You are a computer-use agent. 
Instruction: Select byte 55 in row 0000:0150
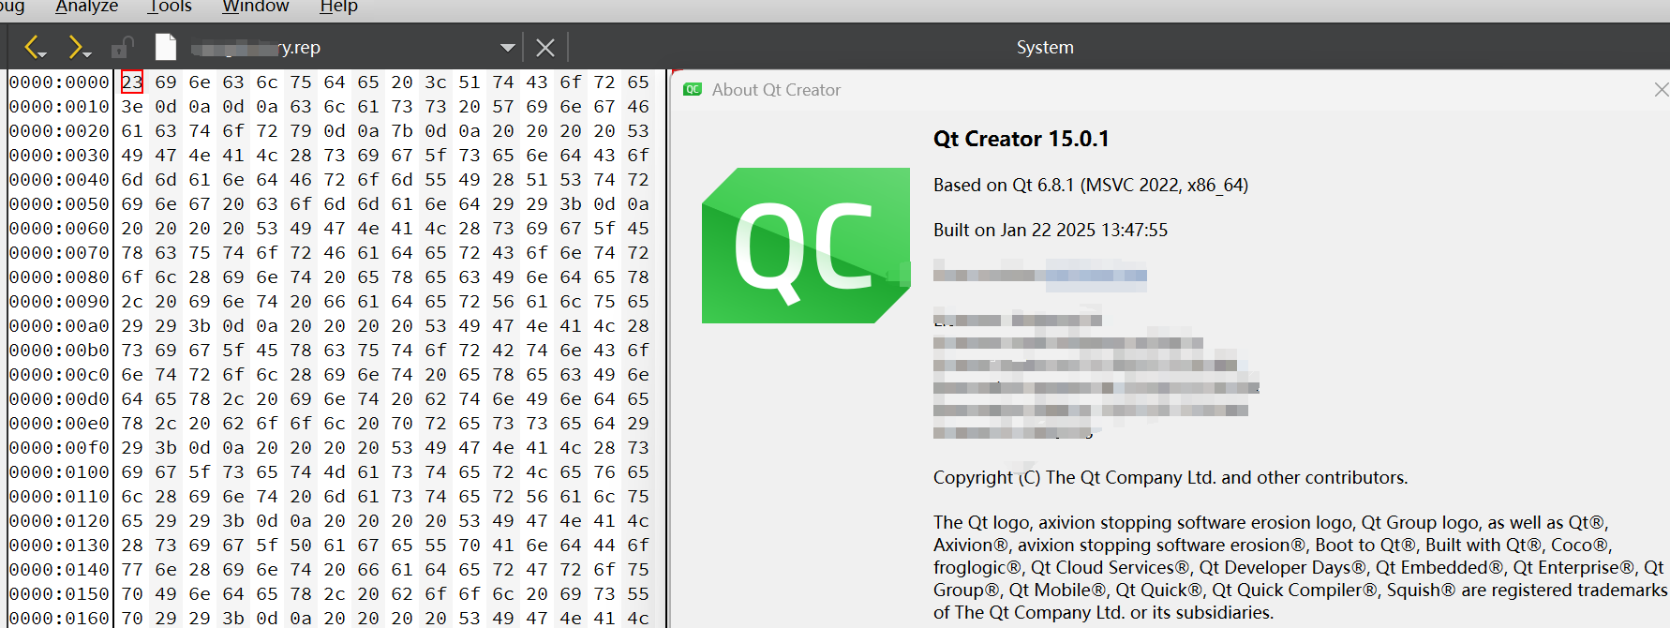(x=638, y=594)
